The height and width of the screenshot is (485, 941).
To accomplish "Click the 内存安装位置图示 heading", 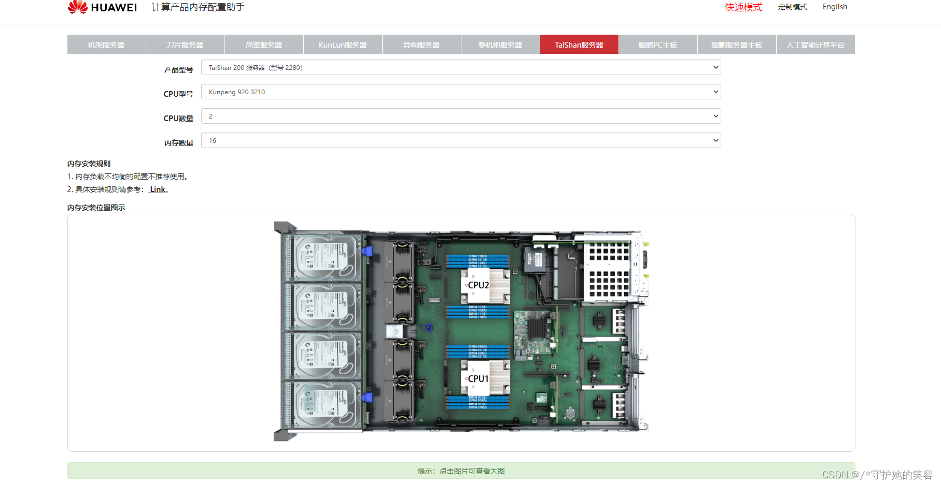I will 96,208.
